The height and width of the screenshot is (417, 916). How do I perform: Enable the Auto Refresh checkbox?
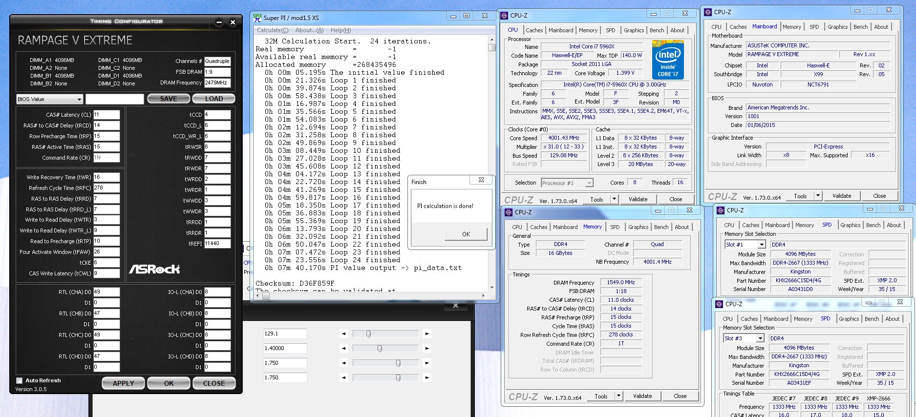pos(20,381)
